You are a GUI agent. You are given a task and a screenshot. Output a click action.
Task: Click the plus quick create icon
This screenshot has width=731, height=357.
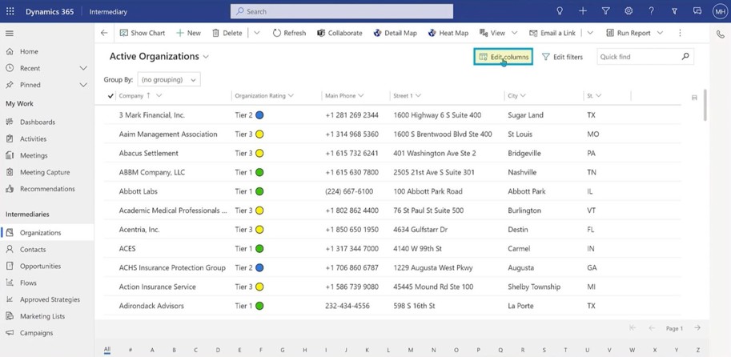click(x=583, y=11)
